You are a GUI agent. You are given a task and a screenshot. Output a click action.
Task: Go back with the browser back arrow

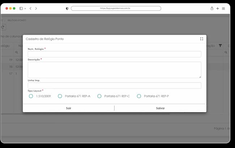[x=30, y=8]
